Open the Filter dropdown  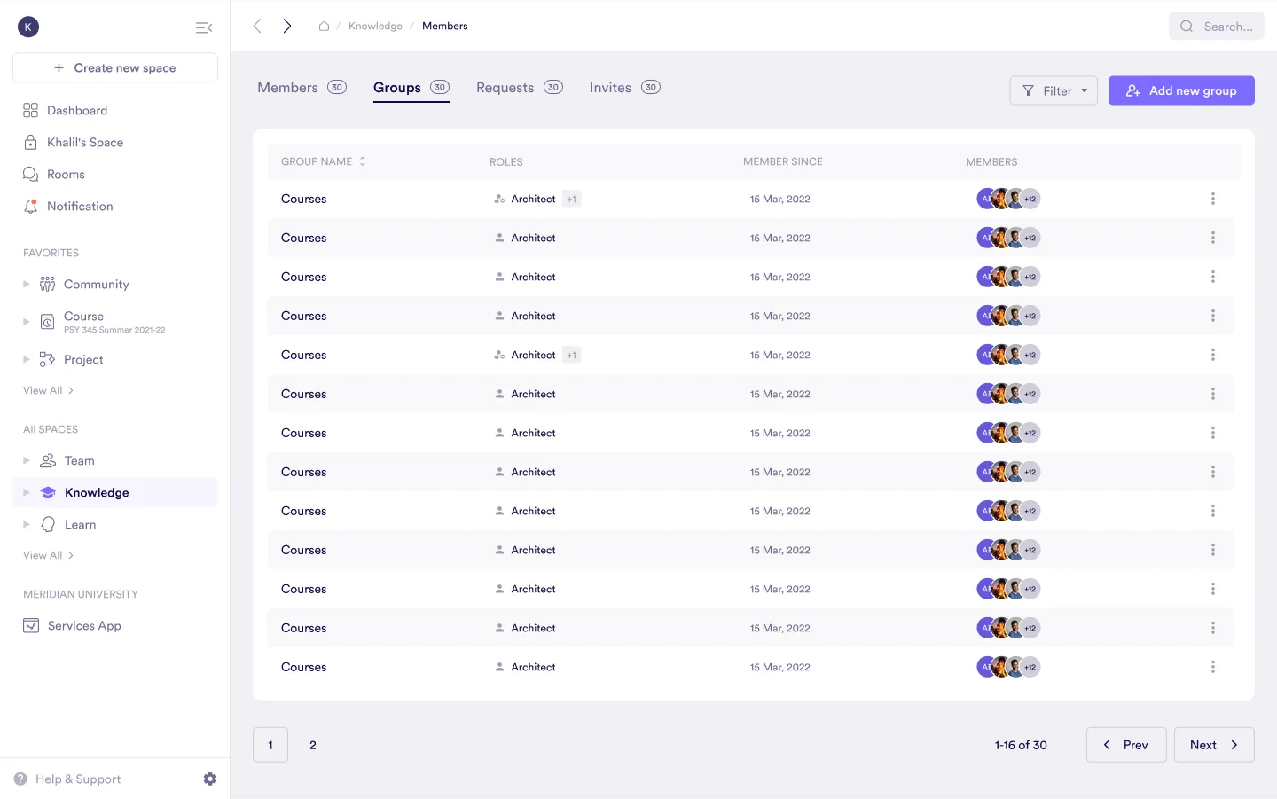pos(1054,90)
